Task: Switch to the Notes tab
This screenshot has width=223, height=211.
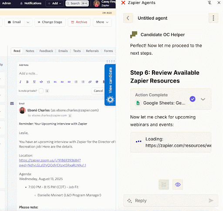Action: point(30,51)
